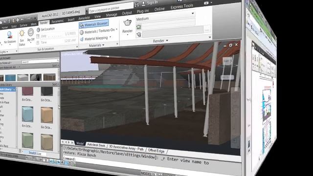Expand the Render panel title arrow
Screen dimensions: 313x176
pos(167,41)
